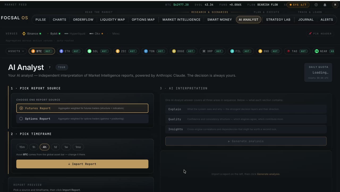Open the M profile avatar
The image size is (340, 192).
(x=335, y=5)
